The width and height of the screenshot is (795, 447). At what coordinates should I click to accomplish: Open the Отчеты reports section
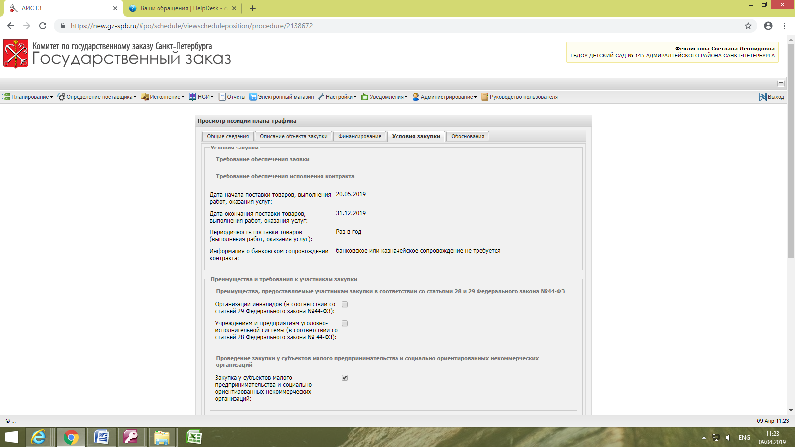[232, 97]
